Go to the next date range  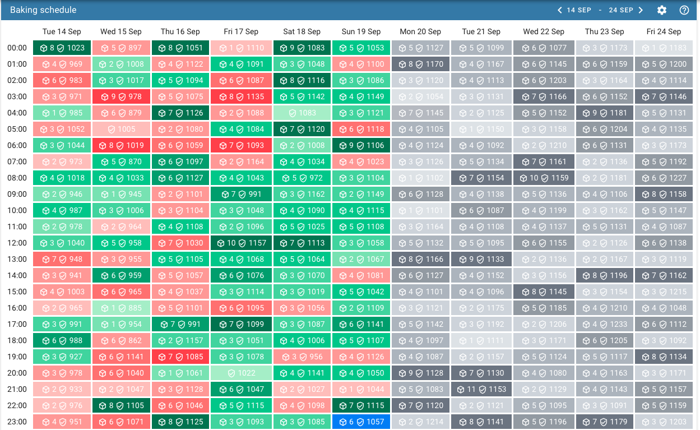click(641, 10)
